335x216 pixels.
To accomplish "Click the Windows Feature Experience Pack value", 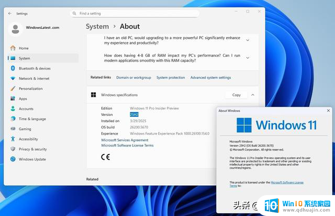I will pyautogui.click(x=170, y=134).
